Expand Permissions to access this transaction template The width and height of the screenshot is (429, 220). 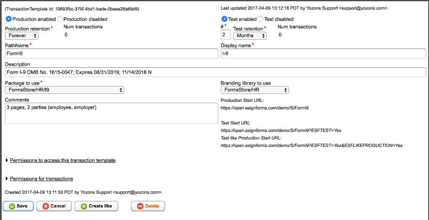62,160
